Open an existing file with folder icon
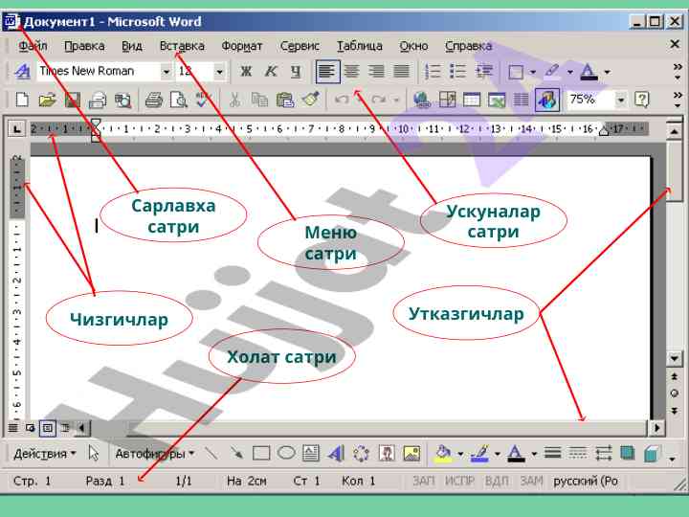689x517 pixels. pyautogui.click(x=48, y=100)
